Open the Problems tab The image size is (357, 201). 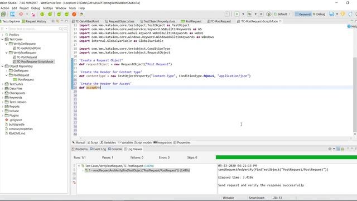pyautogui.click(x=80, y=149)
